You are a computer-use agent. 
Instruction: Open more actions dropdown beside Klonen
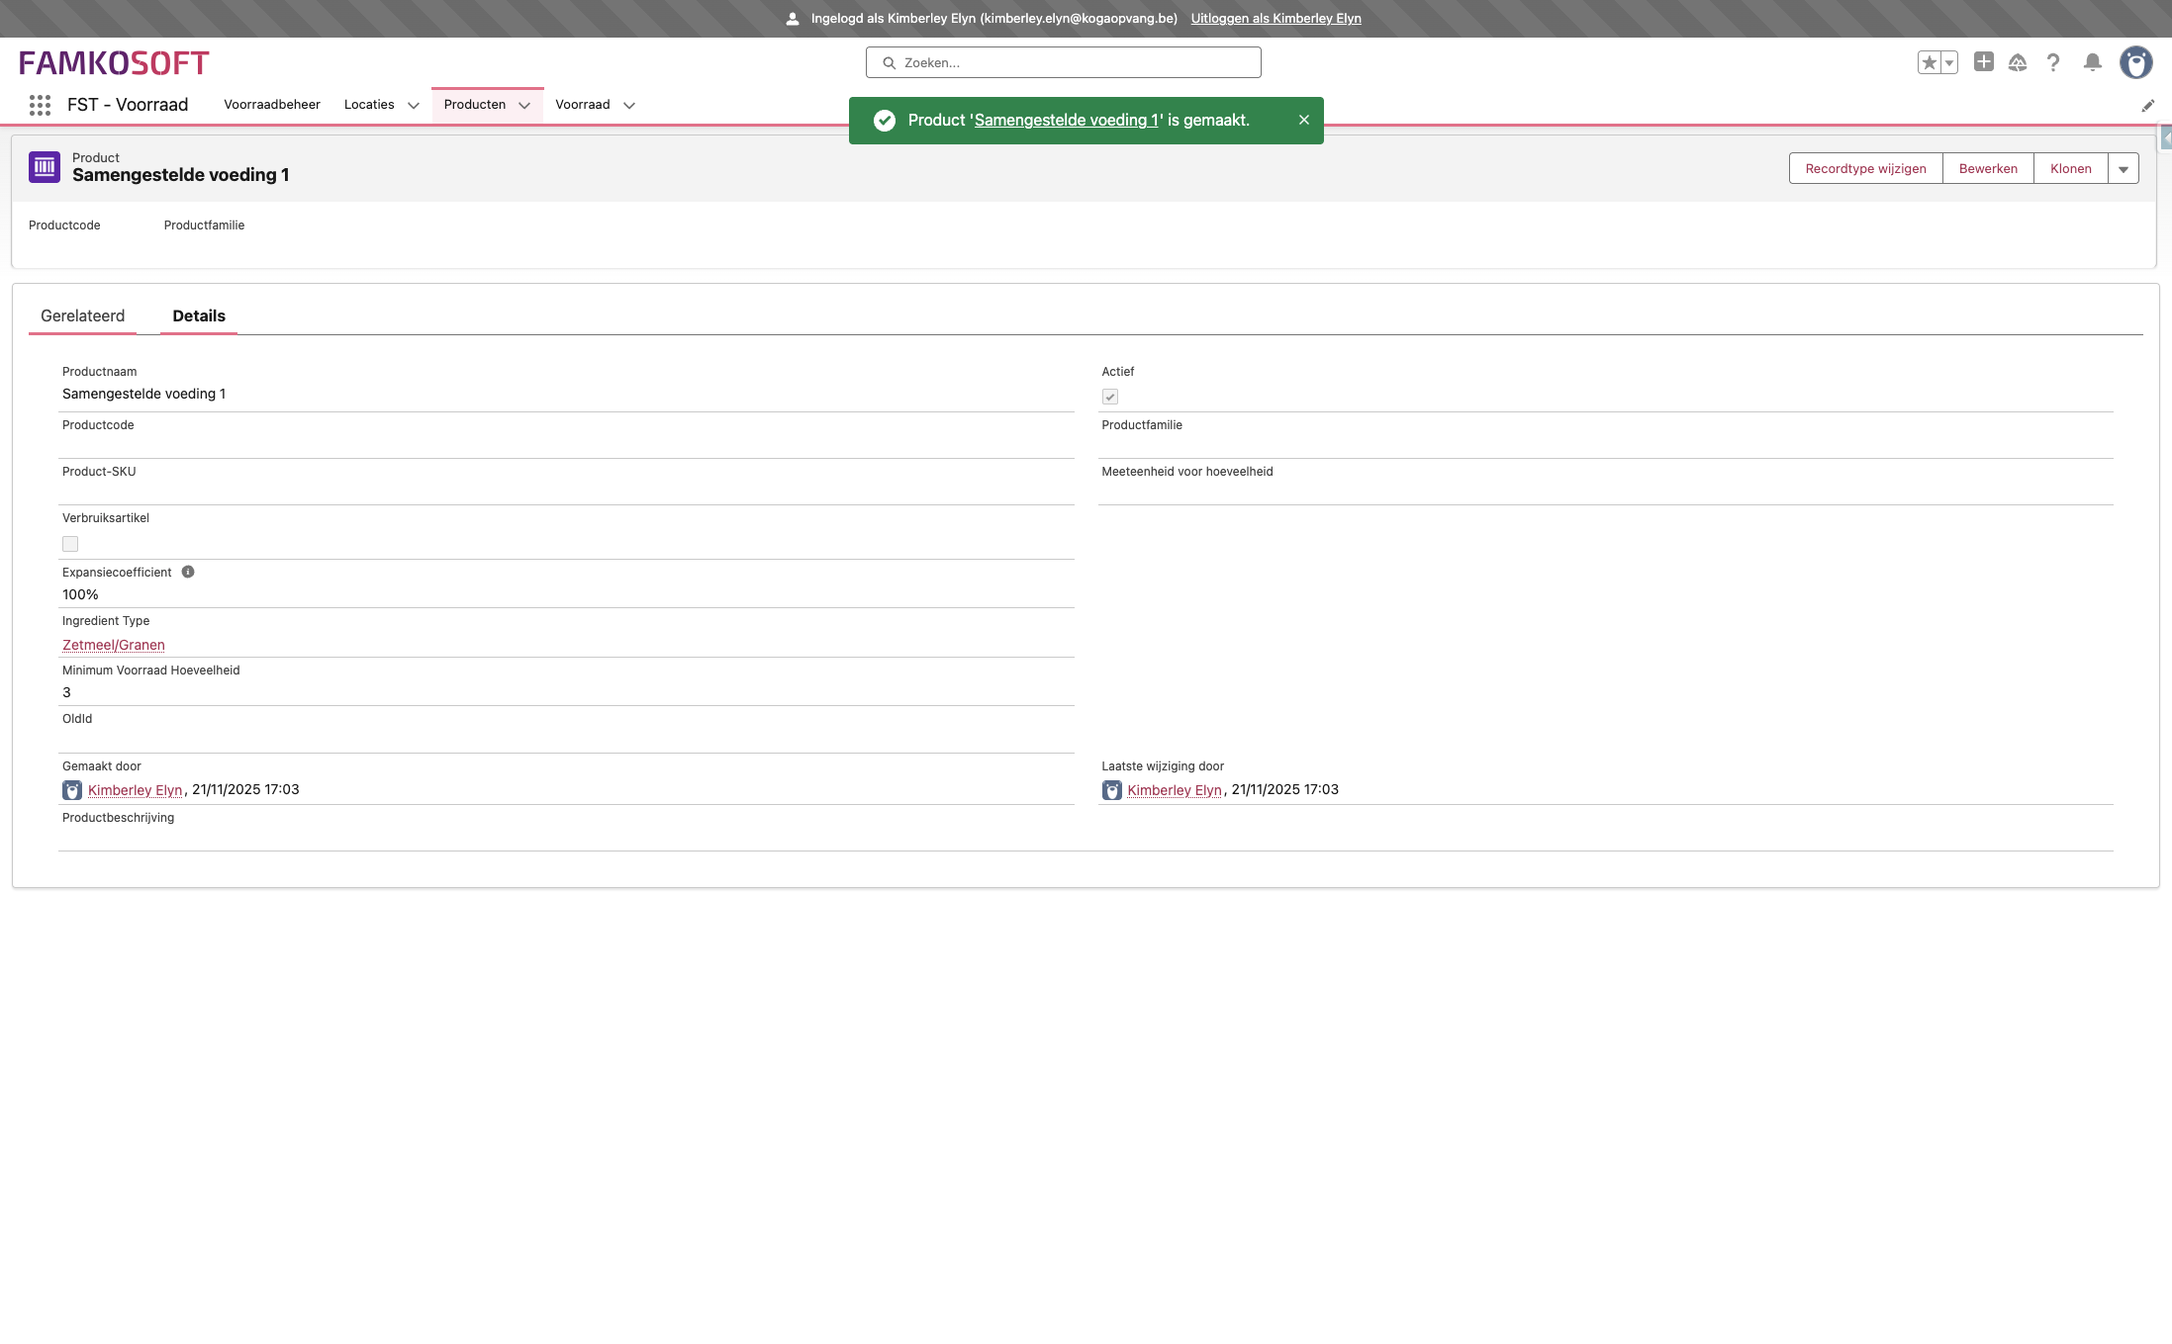(2123, 169)
